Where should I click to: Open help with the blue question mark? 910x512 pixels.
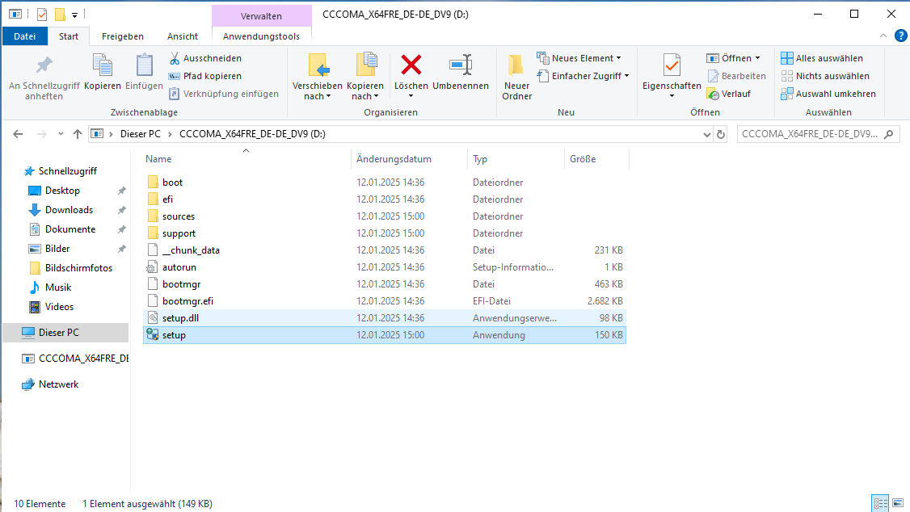point(900,36)
